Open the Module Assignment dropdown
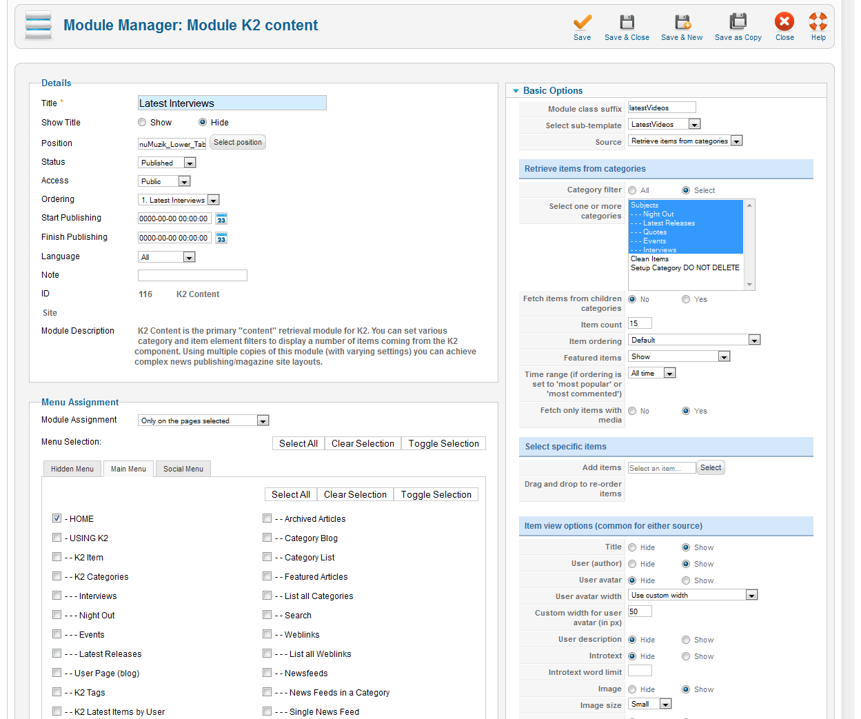This screenshot has width=861, height=719. coord(203,421)
